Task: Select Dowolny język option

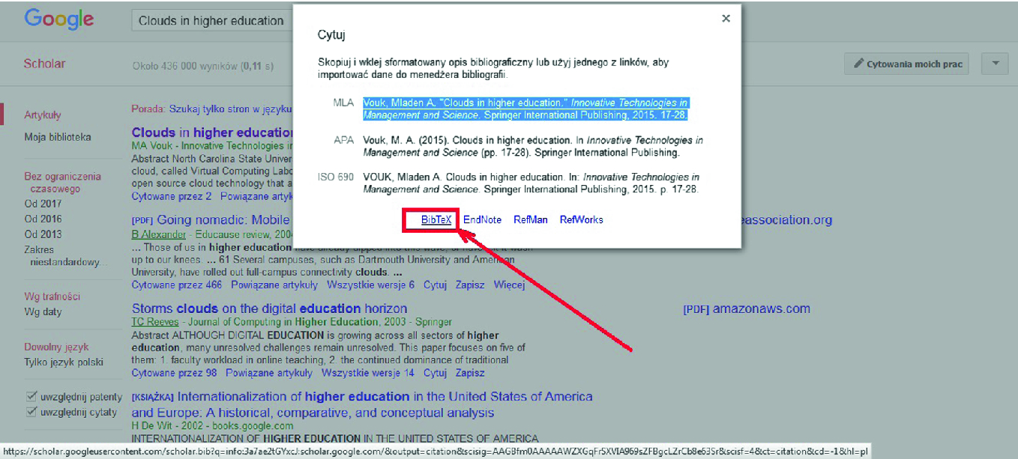Action: 56,347
